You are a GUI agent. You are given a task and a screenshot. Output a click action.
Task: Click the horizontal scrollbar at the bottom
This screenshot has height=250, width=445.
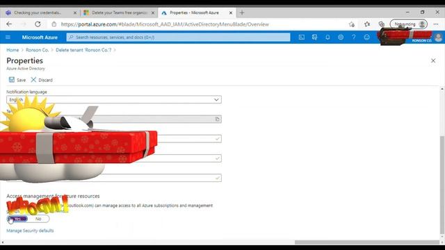pos(367,242)
